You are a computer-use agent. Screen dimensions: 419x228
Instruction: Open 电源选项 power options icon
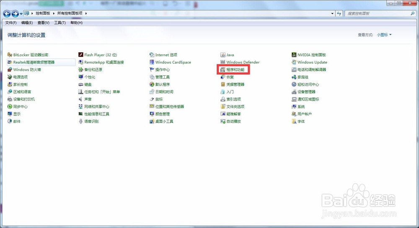10,77
